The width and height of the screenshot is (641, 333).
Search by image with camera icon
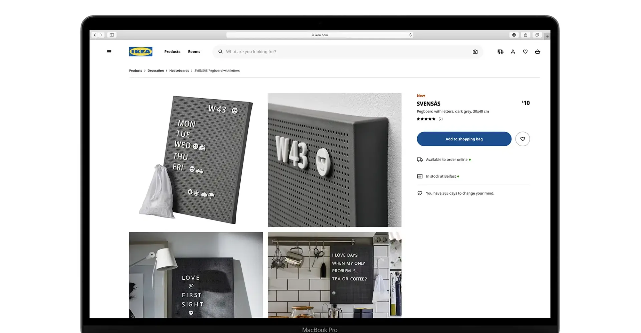click(475, 52)
